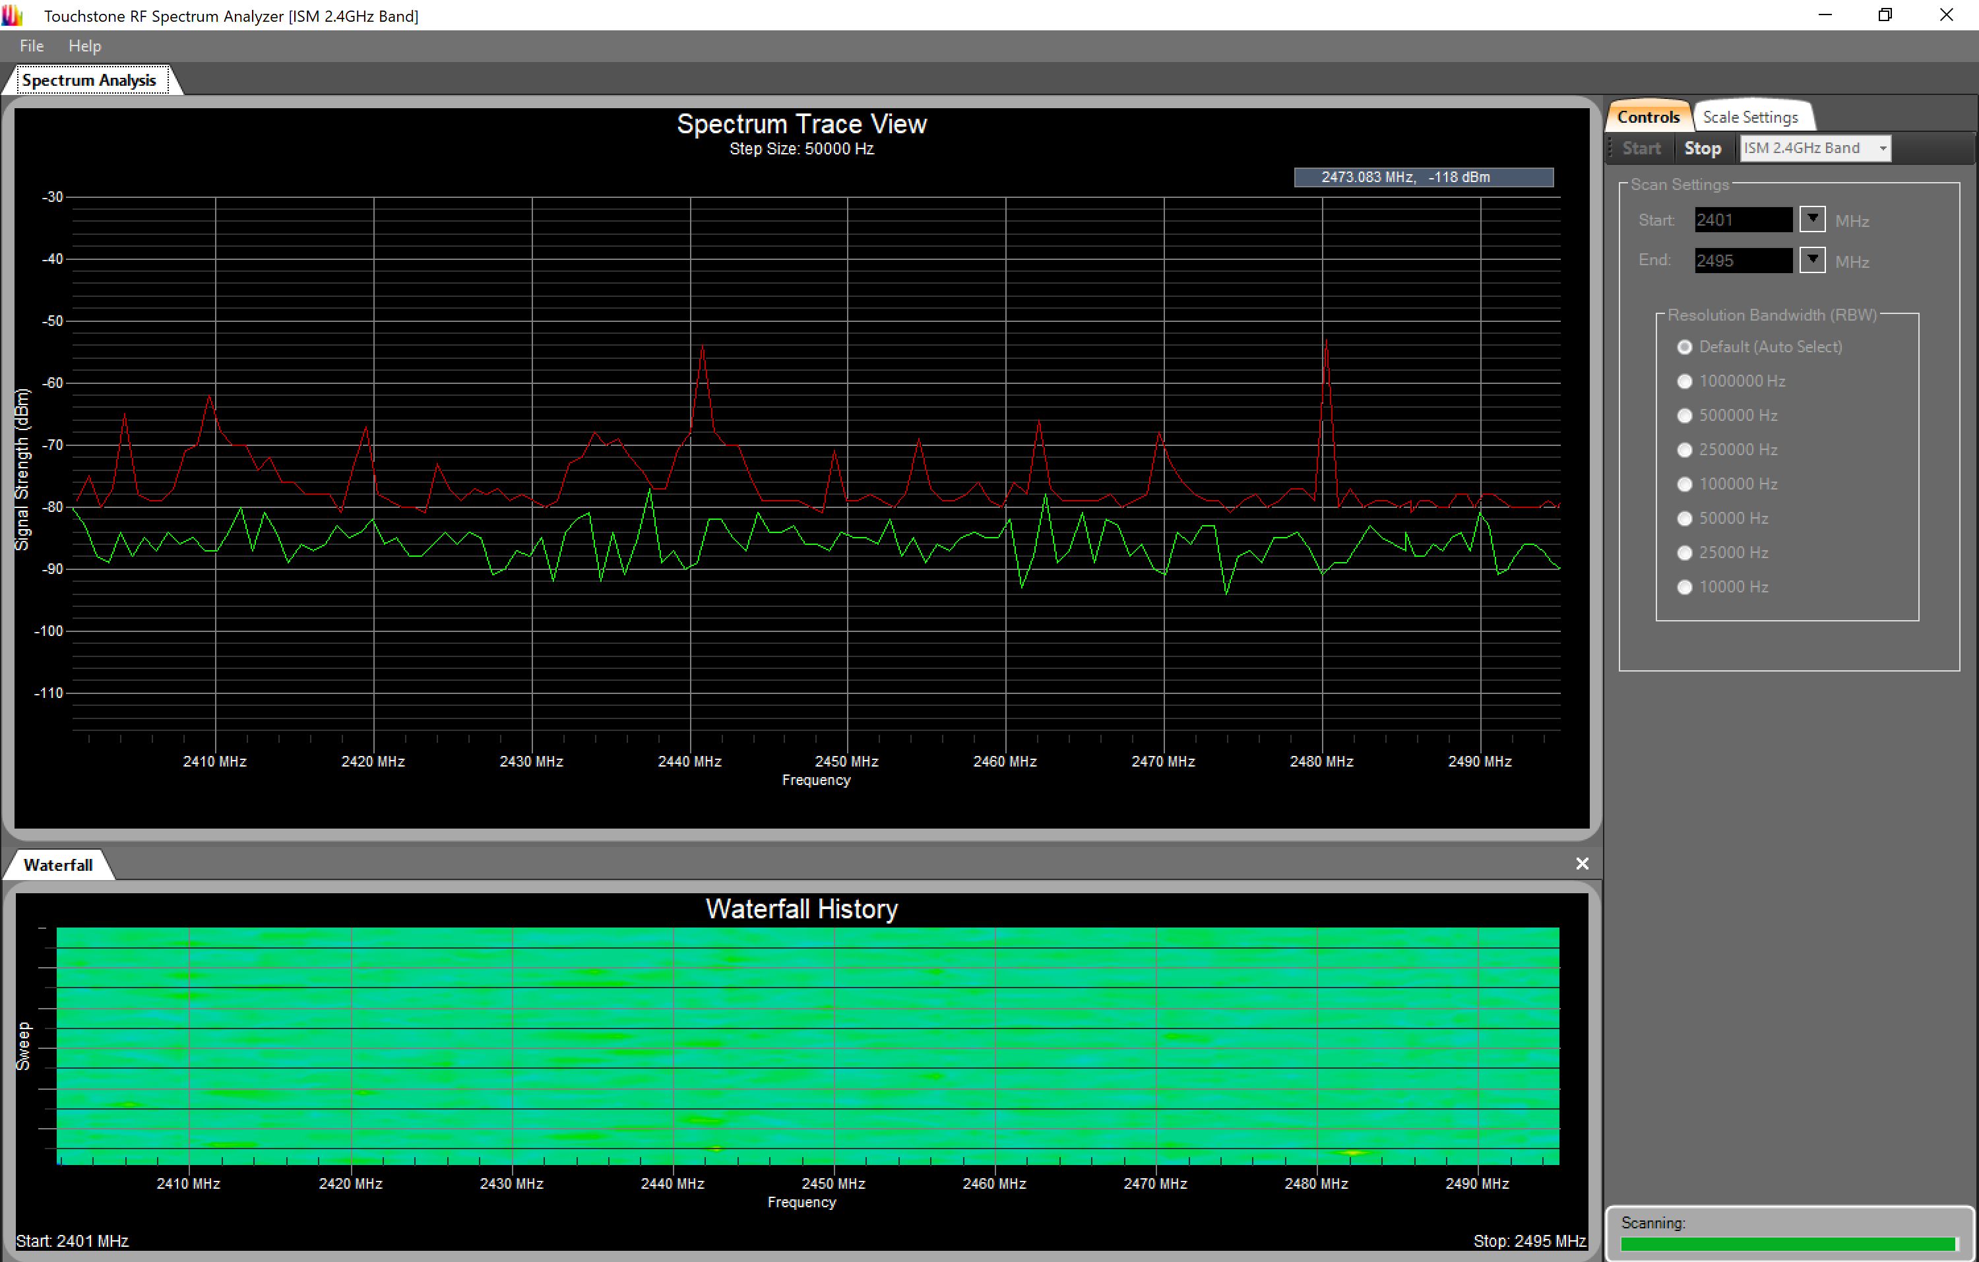Viewport: 1979px width, 1262px height.
Task: Switch to the Scale Settings tab
Action: 1752,117
